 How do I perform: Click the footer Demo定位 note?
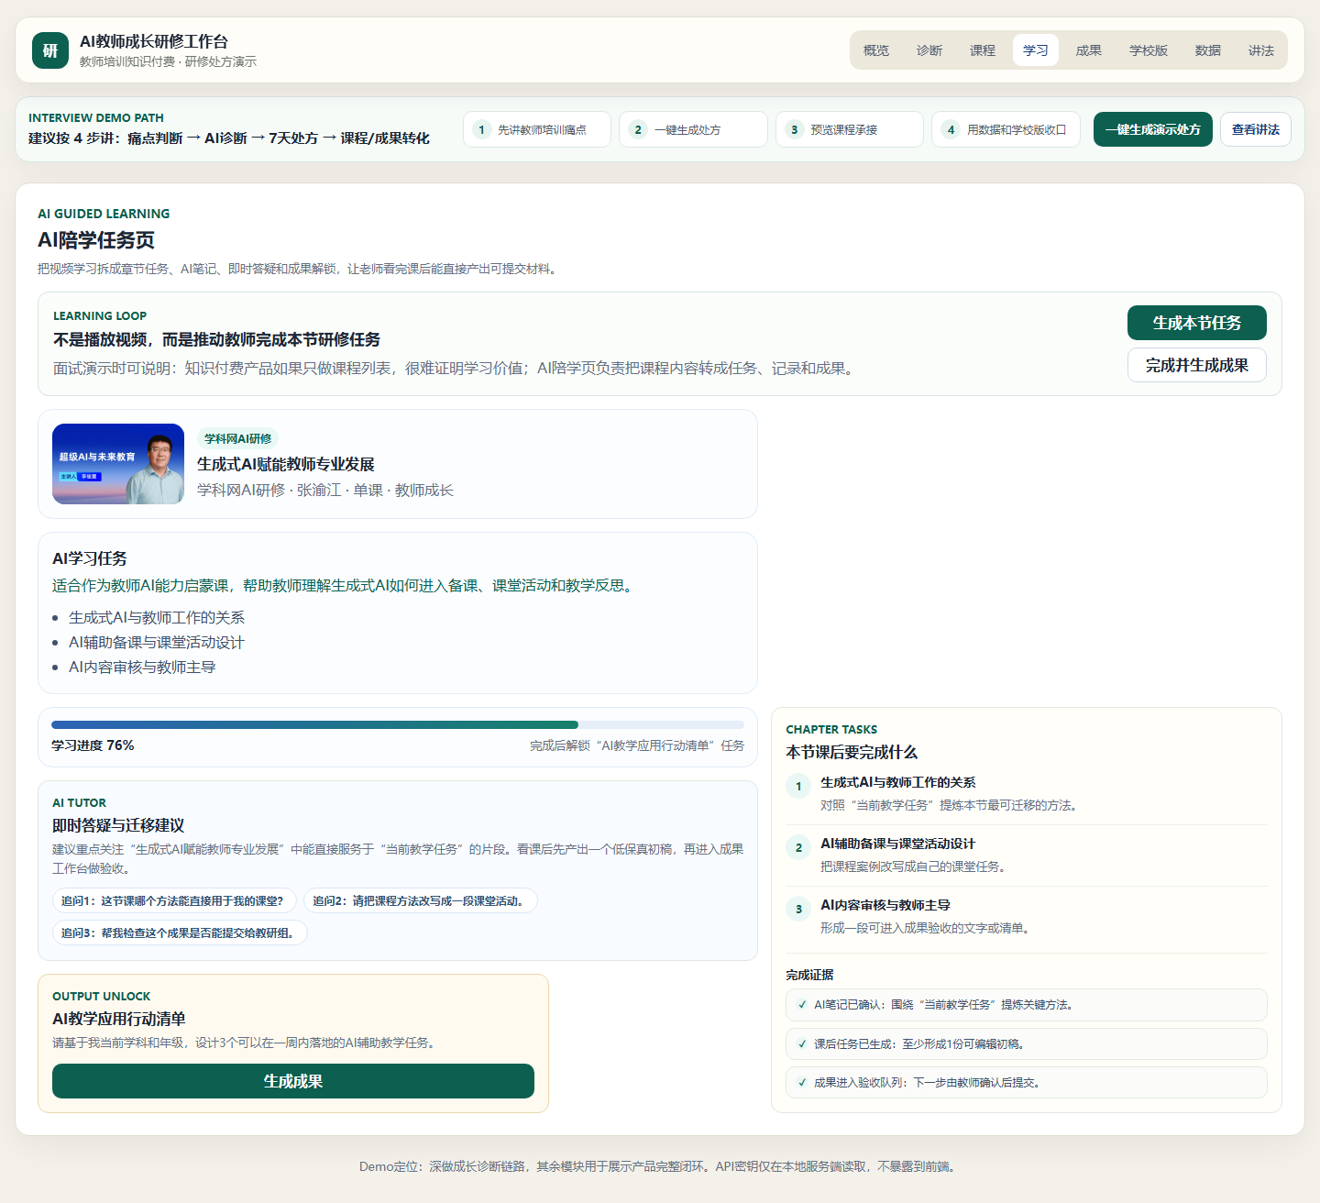(659, 1166)
